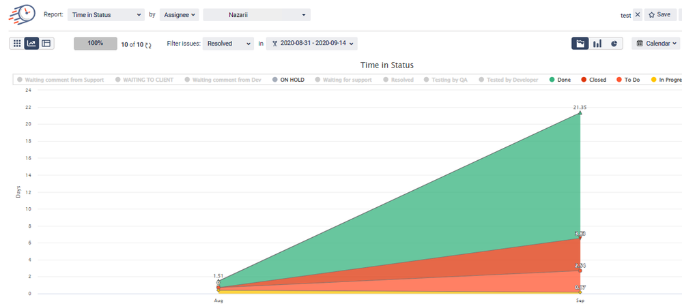Click the 10 of 10 issue count

(x=132, y=44)
